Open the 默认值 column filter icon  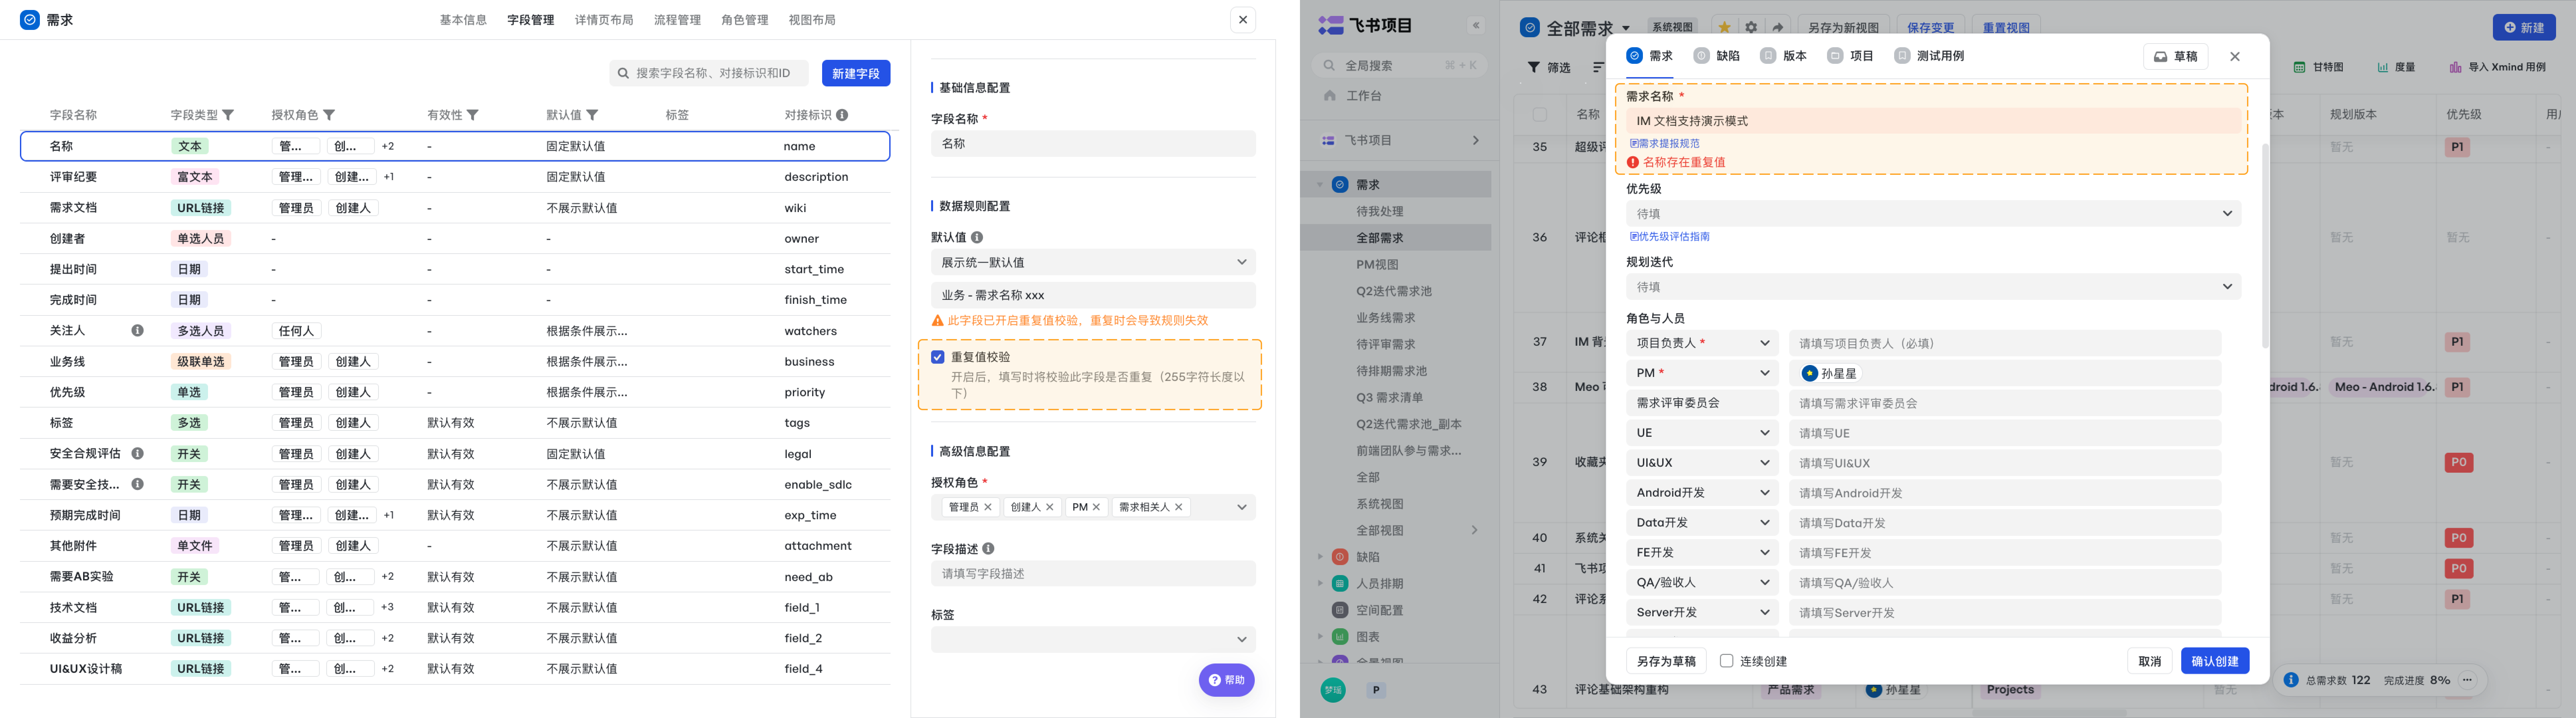point(592,115)
